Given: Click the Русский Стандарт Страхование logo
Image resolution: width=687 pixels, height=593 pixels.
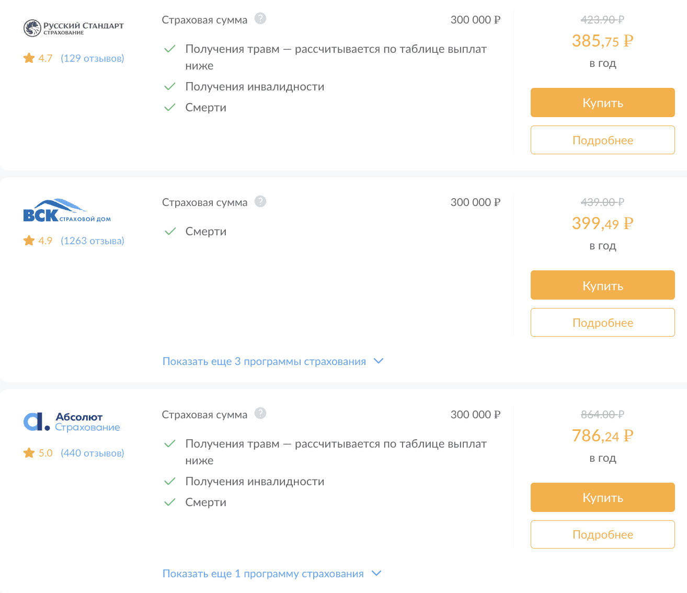Looking at the screenshot, I should 74,28.
